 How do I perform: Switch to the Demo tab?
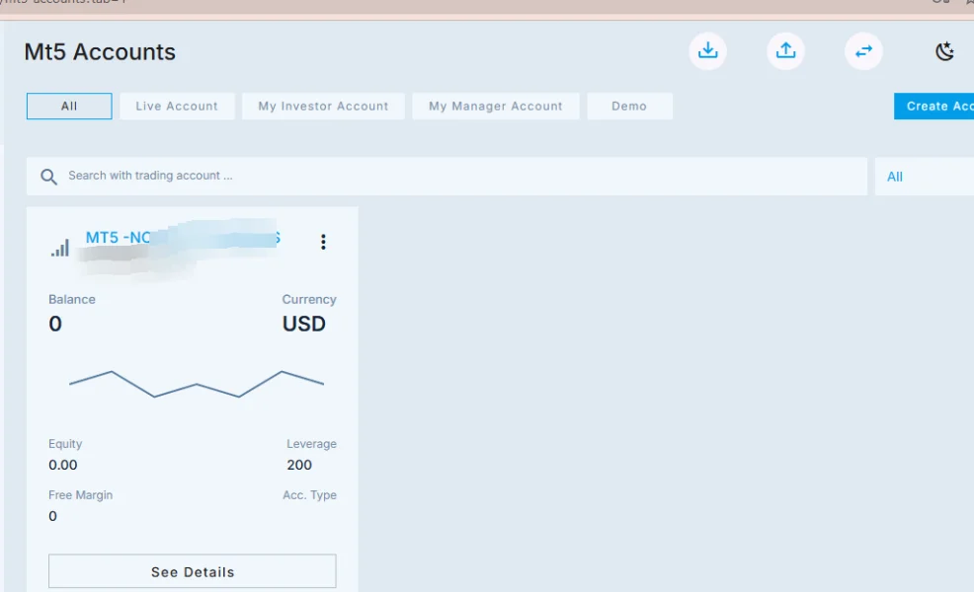629,107
